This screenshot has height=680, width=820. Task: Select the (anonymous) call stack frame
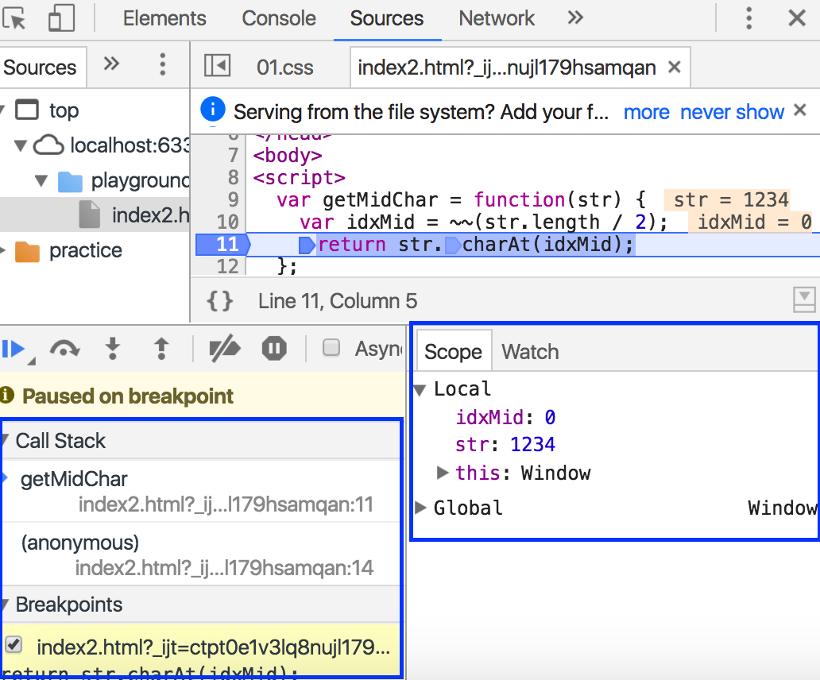pos(202,554)
